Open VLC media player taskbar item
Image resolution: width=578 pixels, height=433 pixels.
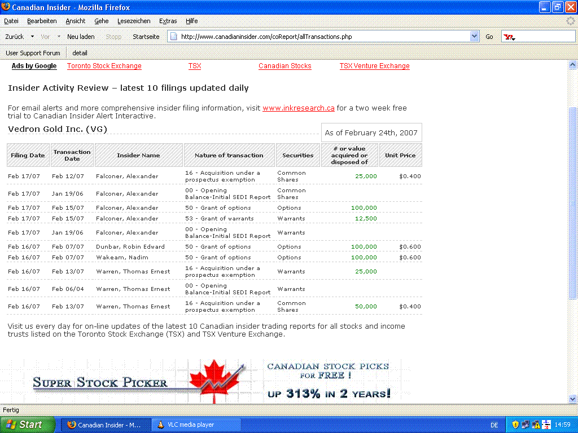[198, 425]
